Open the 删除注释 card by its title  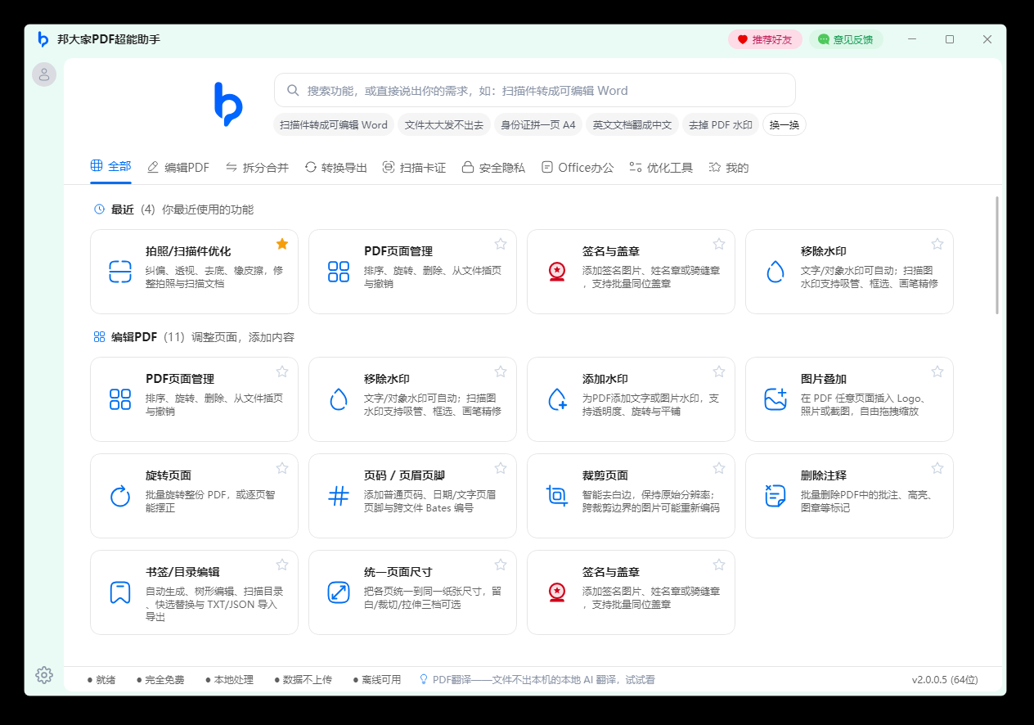tap(823, 475)
